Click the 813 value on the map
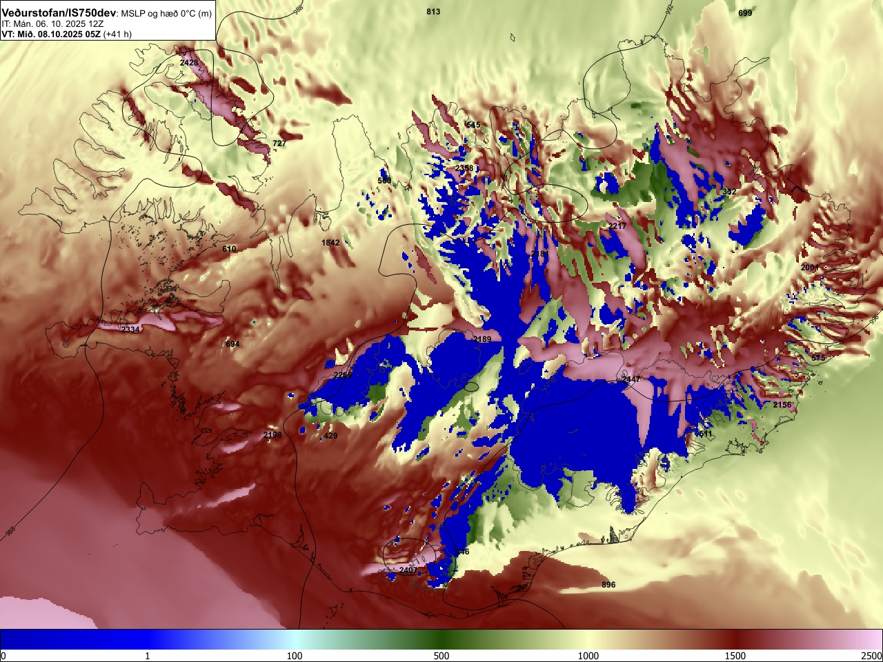Screen dimensions: 883x662 click(x=433, y=12)
